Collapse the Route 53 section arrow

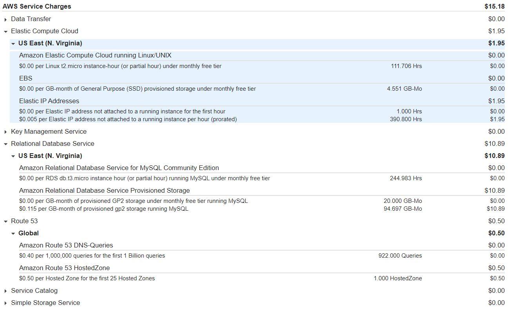click(x=5, y=222)
